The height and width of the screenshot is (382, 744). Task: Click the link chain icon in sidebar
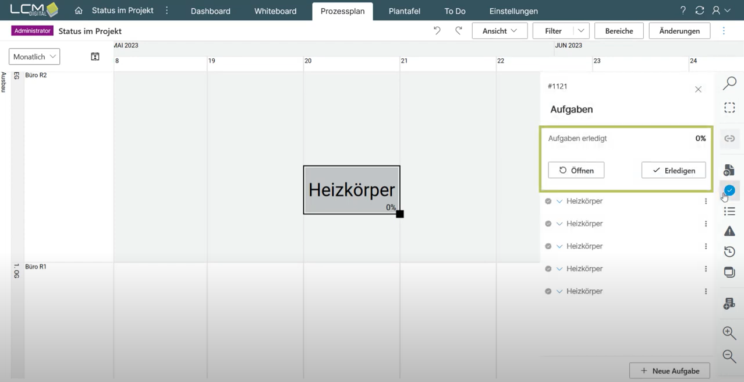[729, 139]
